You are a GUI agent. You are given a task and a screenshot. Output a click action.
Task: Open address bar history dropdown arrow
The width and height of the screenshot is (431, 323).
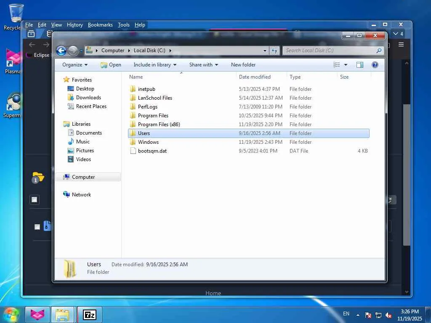[x=265, y=51]
